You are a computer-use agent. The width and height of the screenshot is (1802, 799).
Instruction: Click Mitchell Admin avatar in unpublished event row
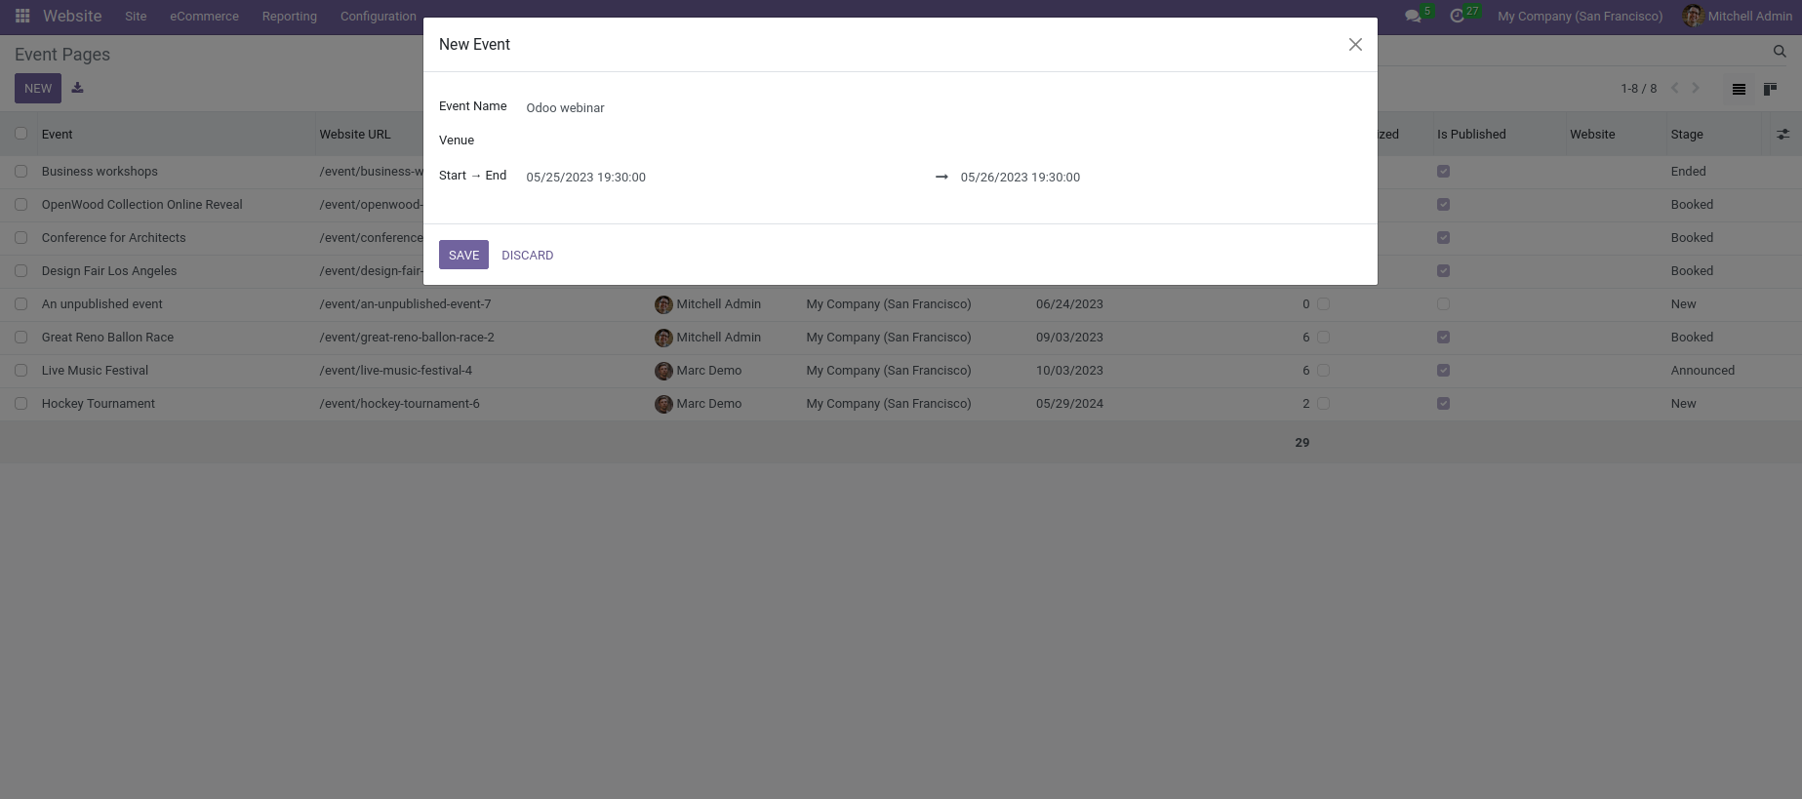pos(663,304)
